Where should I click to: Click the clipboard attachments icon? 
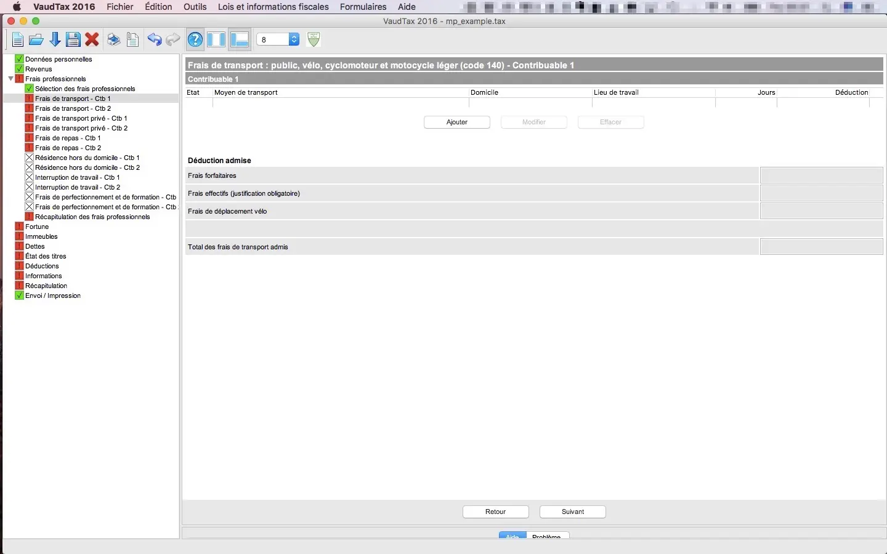pos(132,40)
